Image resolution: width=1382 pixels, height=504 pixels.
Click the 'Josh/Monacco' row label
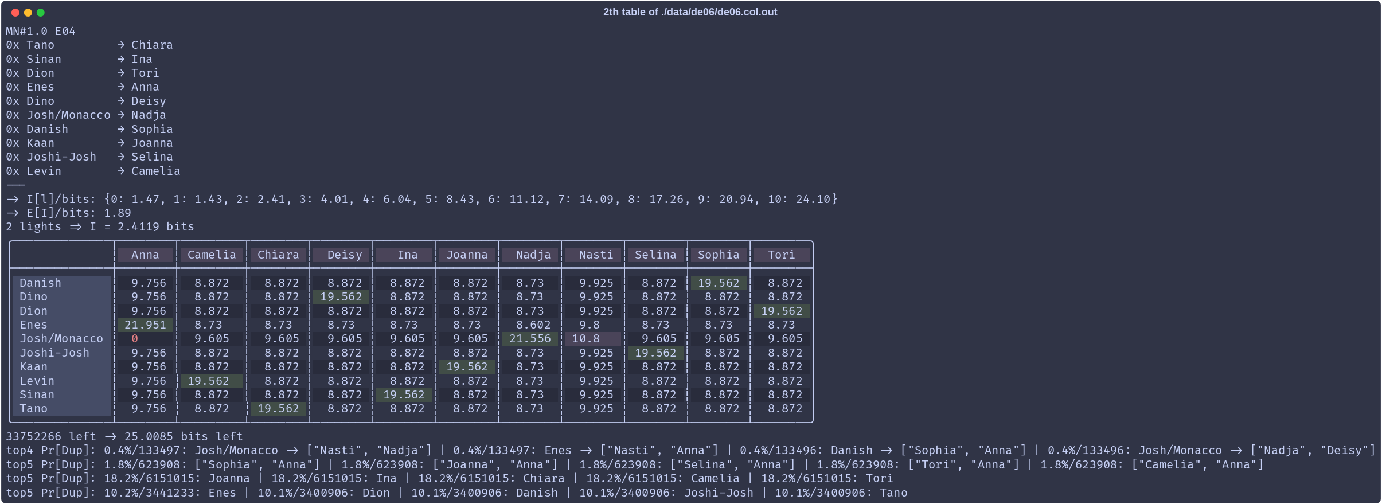click(61, 338)
